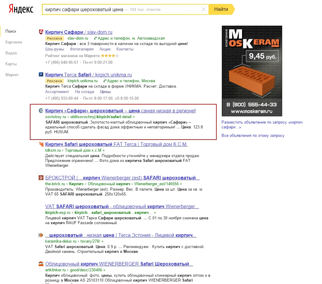Click the artklinker.ru favicon

(41, 264)
